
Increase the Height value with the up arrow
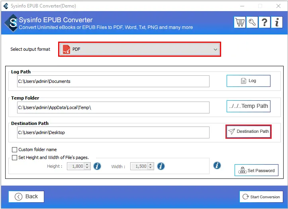tap(87, 165)
